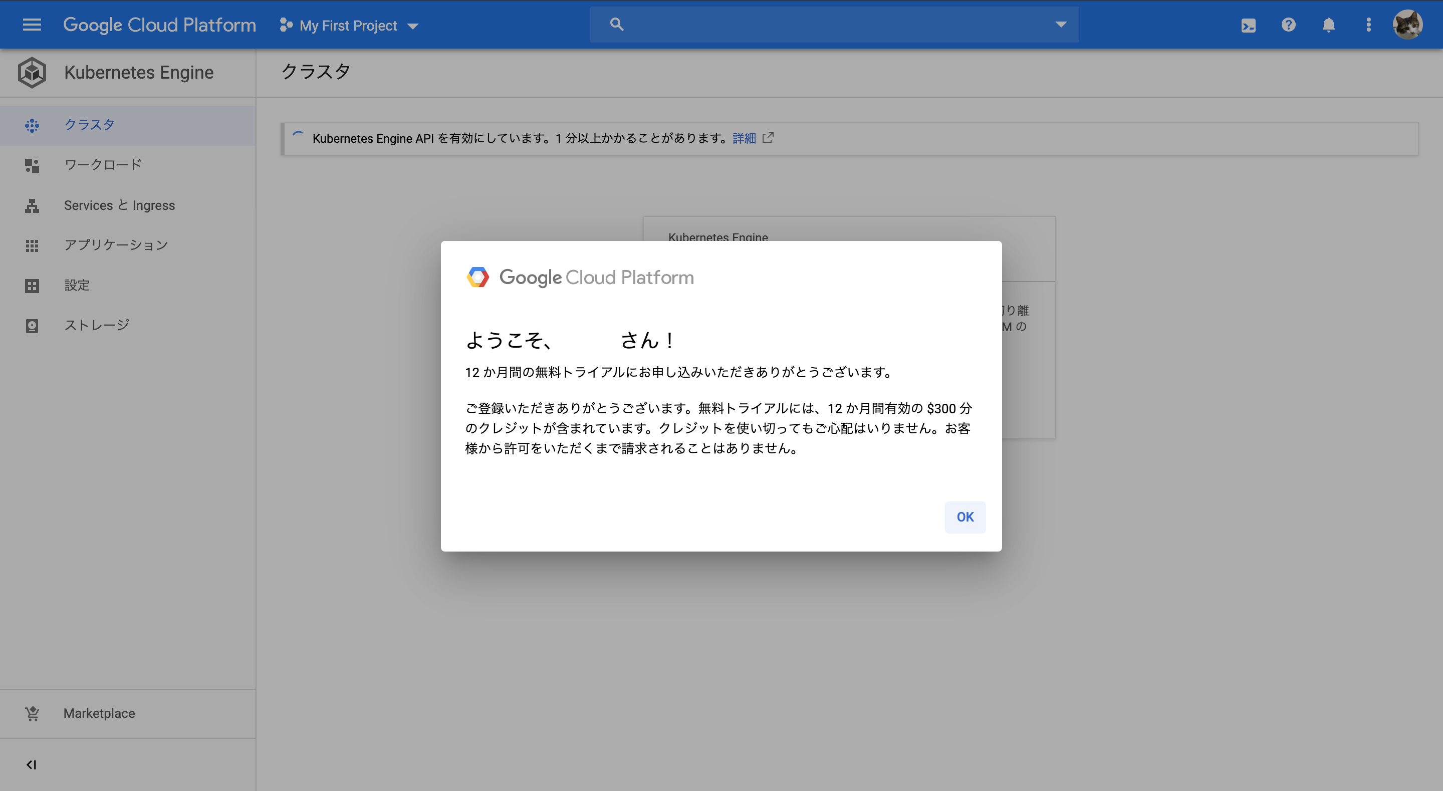Click inside the top search field
Screen dimensions: 1443x791
835,24
